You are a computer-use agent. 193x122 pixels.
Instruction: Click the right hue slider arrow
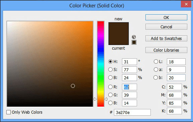coord(106,99)
